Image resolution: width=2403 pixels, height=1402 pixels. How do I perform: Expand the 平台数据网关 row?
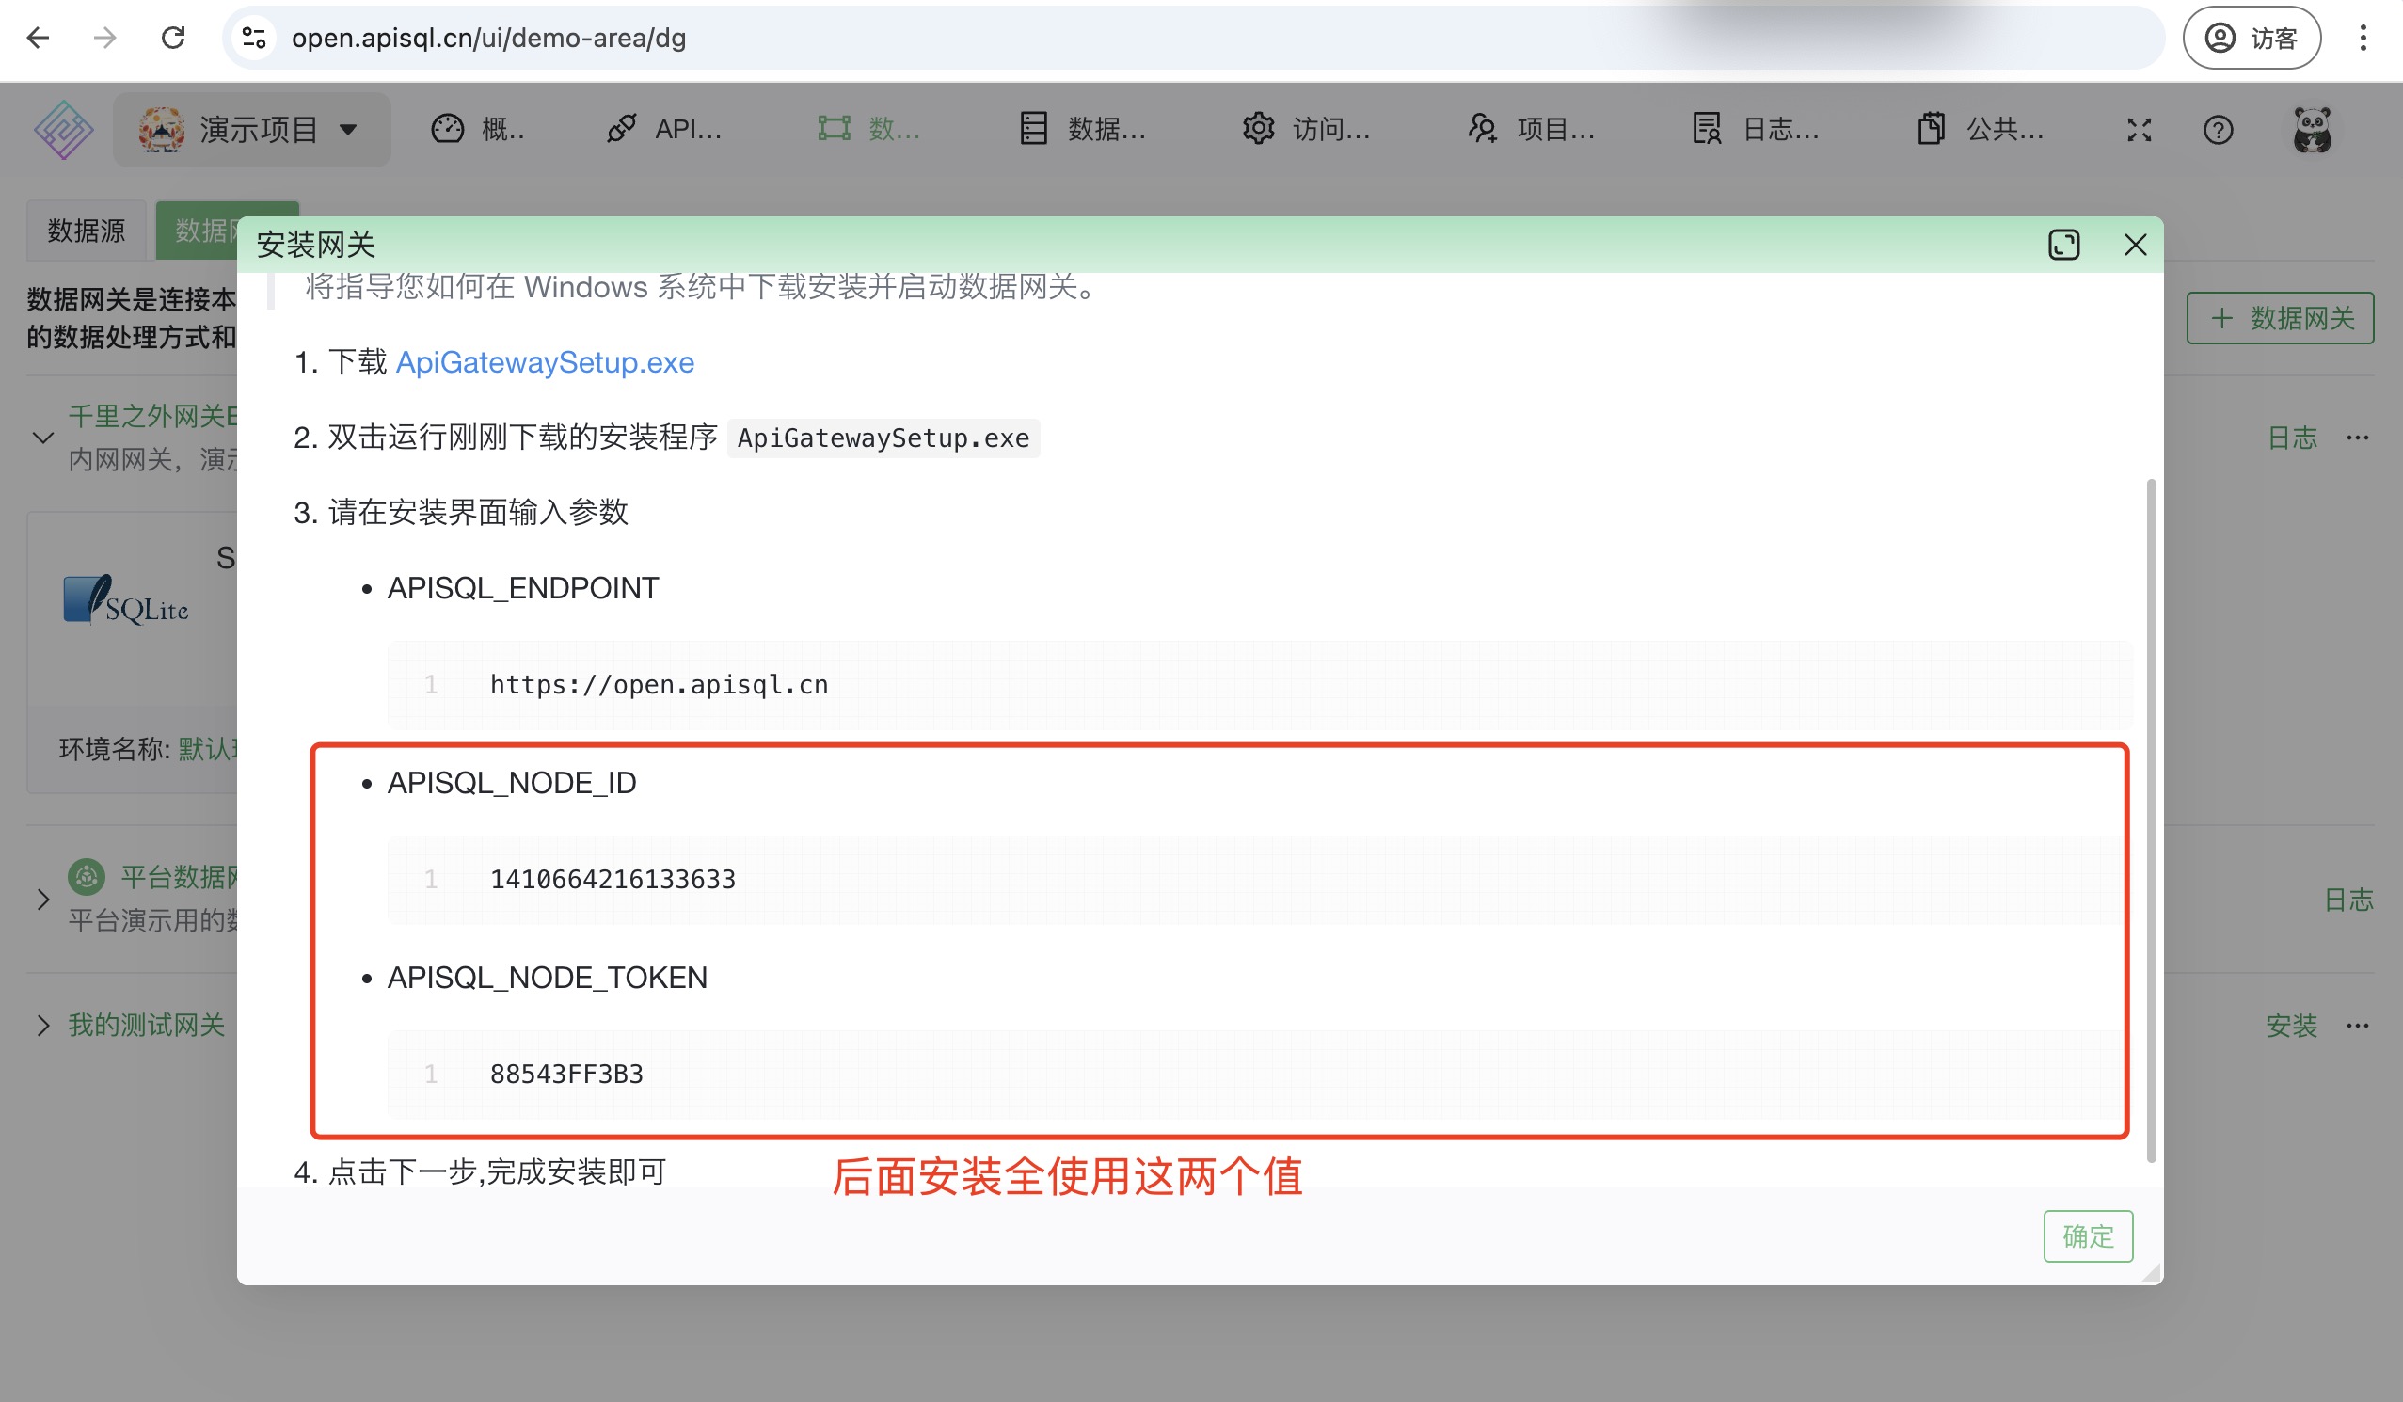(43, 900)
